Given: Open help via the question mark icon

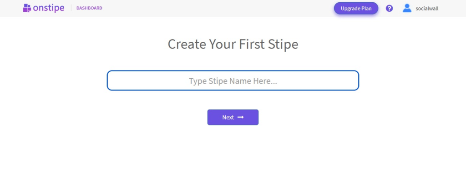Looking at the screenshot, I should tap(389, 8).
